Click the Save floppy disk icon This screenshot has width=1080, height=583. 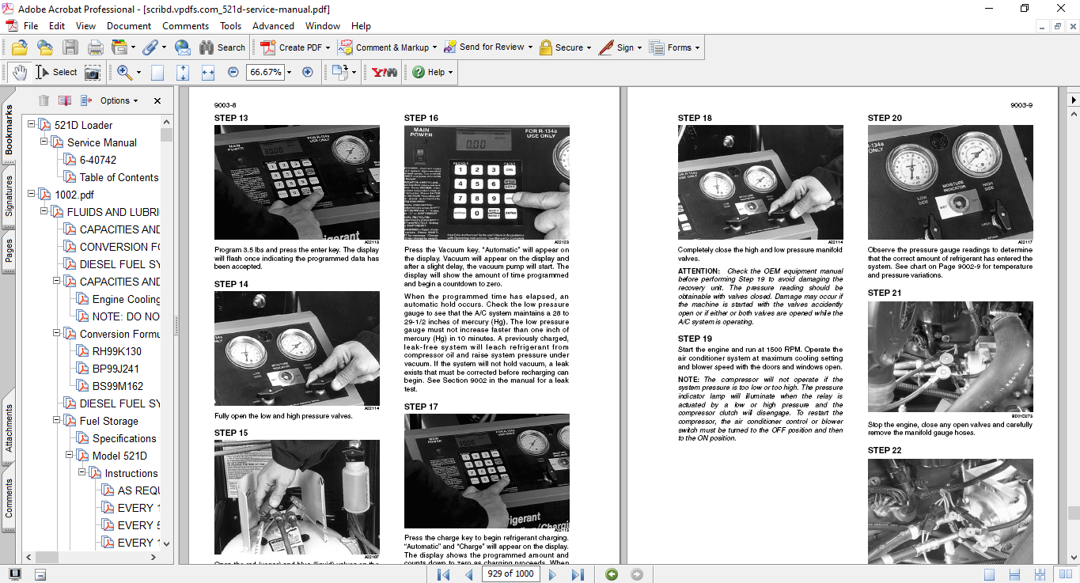point(70,47)
